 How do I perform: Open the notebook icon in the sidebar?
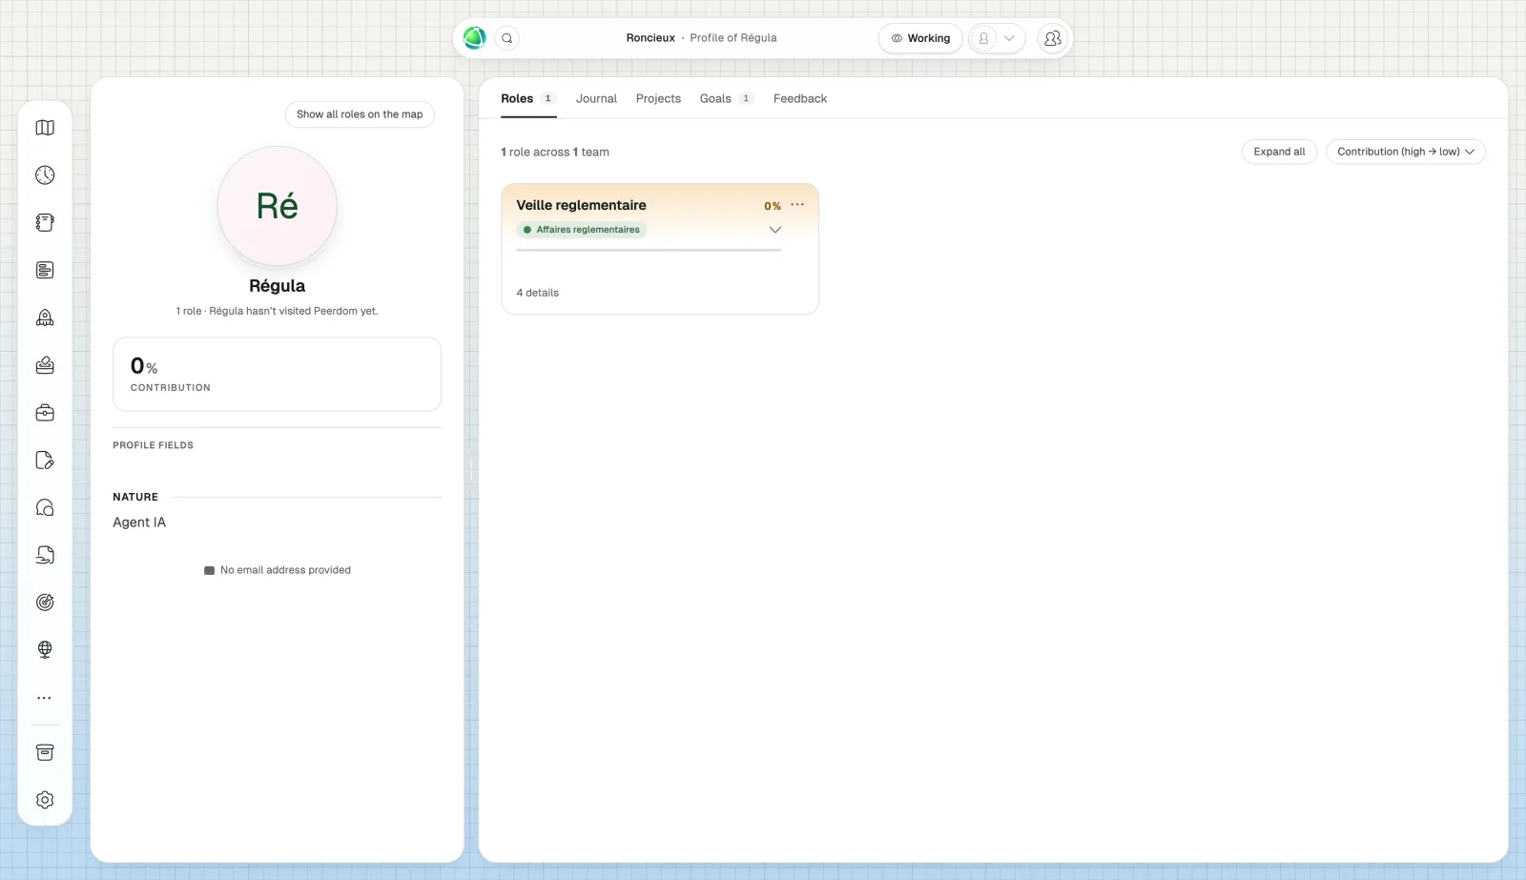pos(45,223)
